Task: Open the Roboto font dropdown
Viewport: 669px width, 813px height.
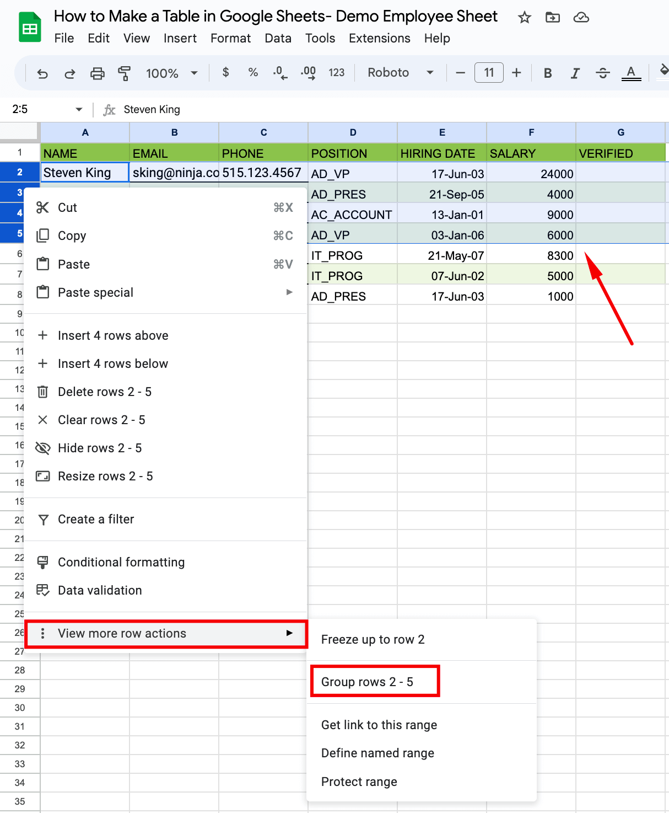Action: pyautogui.click(x=401, y=72)
